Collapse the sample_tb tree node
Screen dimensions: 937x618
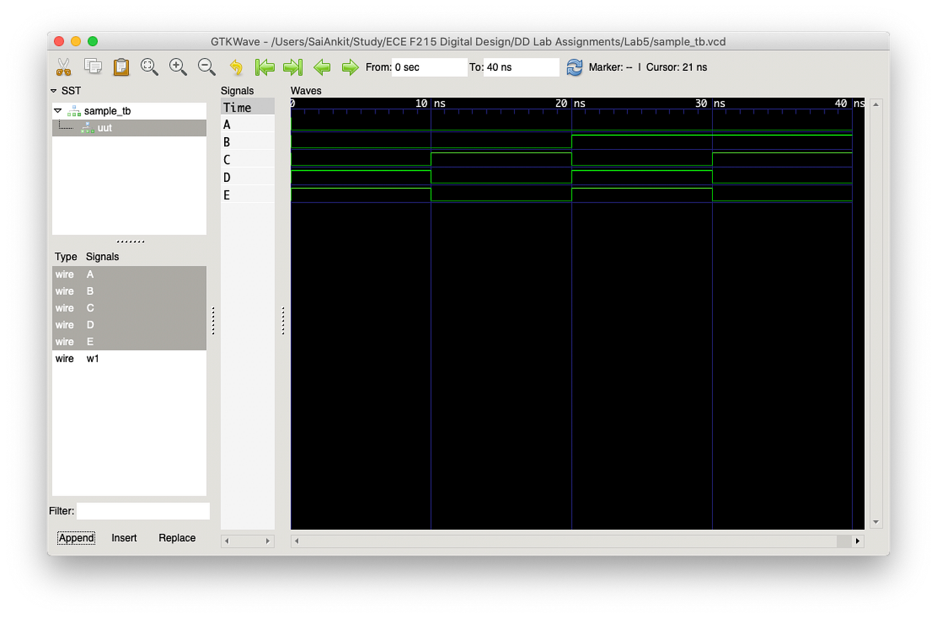click(57, 111)
